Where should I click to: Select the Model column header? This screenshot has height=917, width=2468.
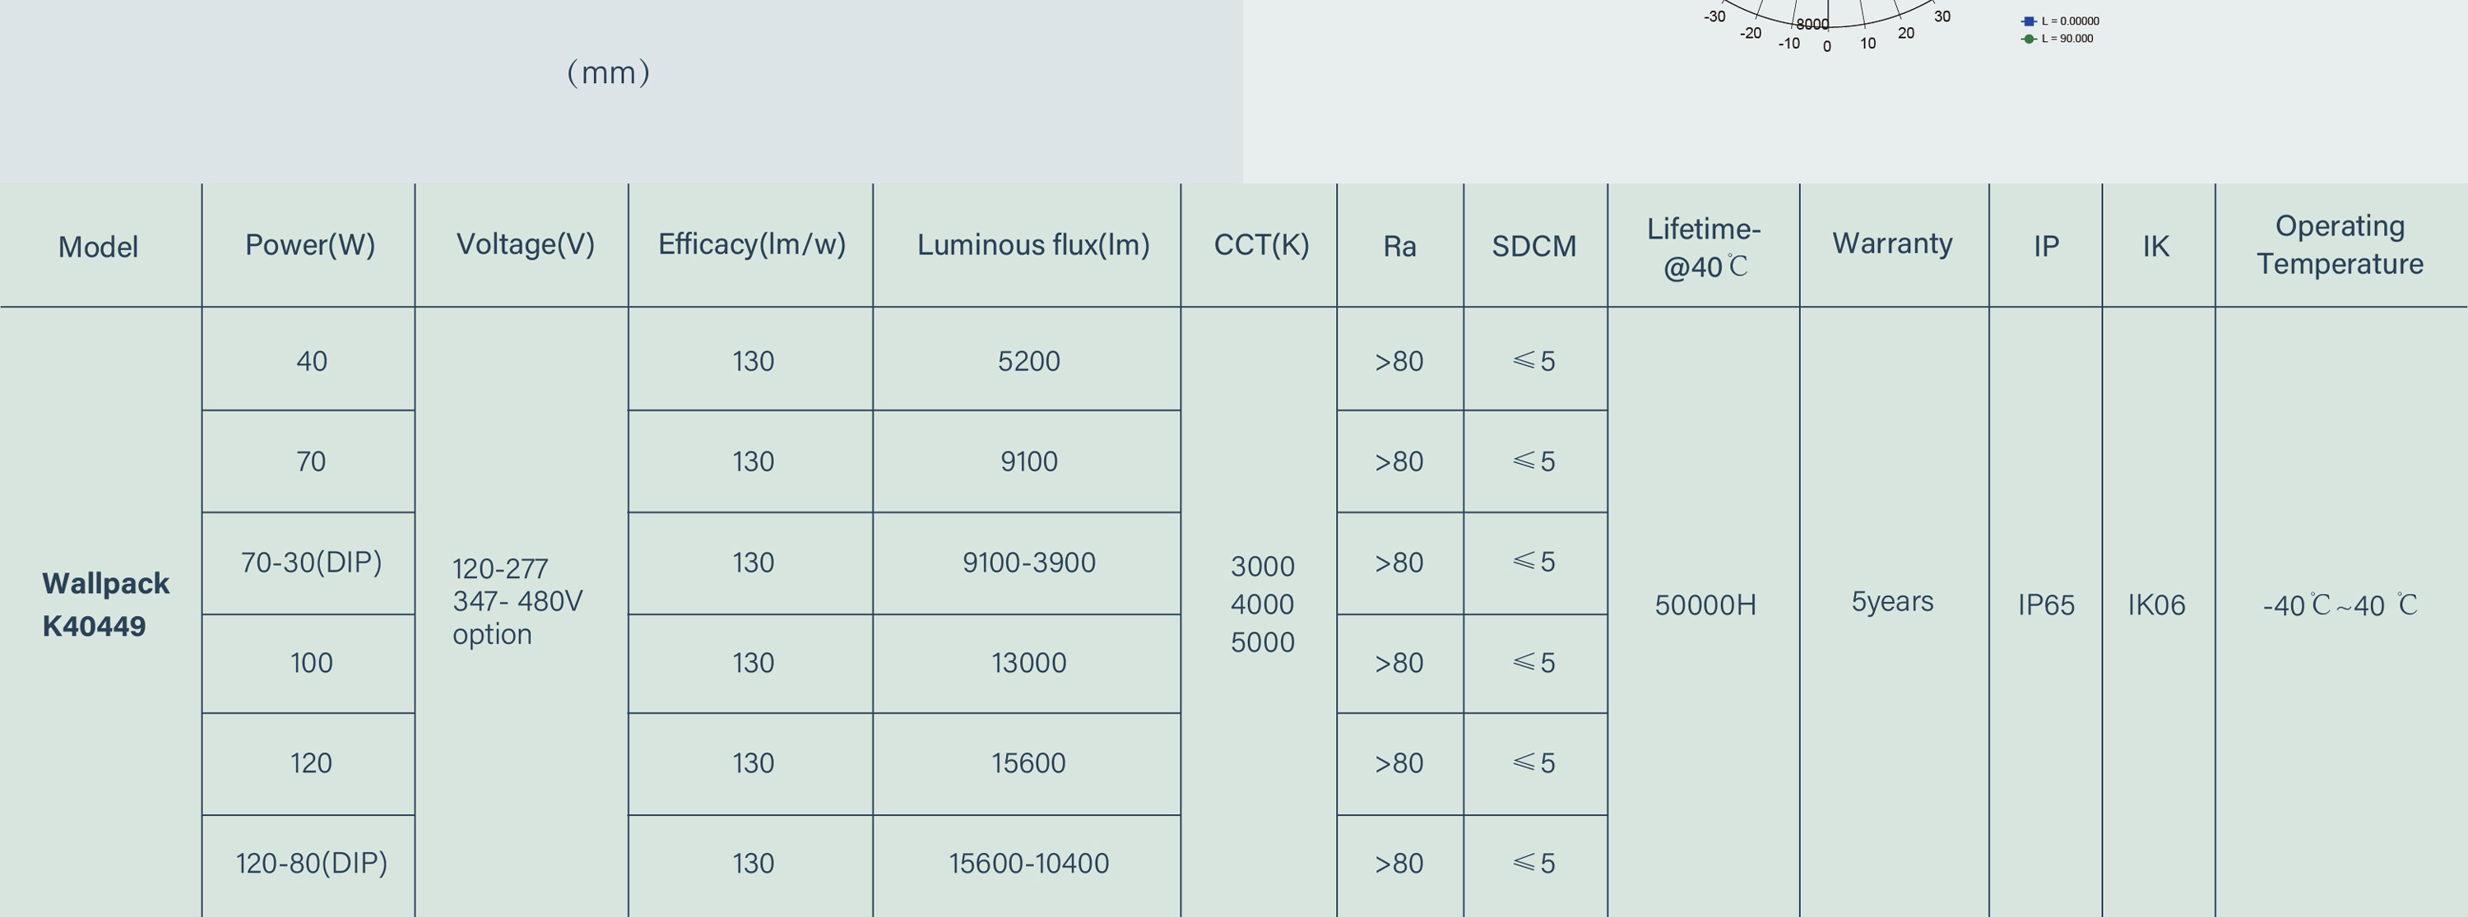tap(99, 246)
